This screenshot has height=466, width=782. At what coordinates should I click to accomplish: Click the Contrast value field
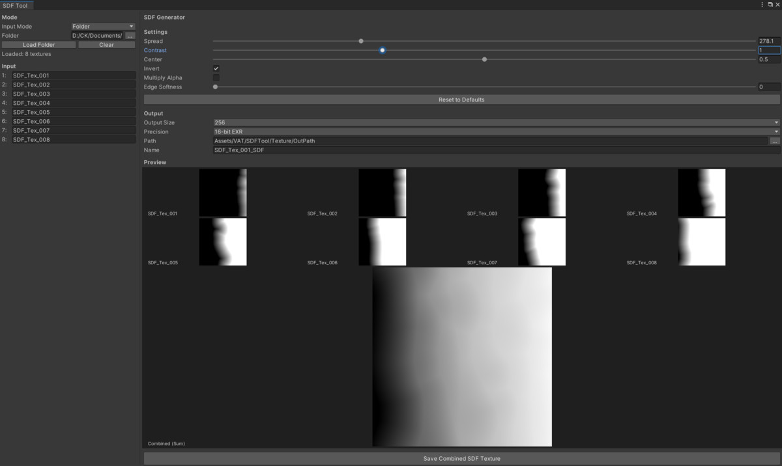tap(769, 50)
